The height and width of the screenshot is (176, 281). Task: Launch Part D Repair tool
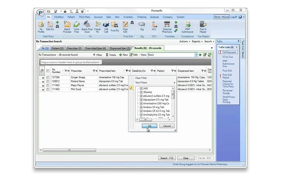point(203,27)
